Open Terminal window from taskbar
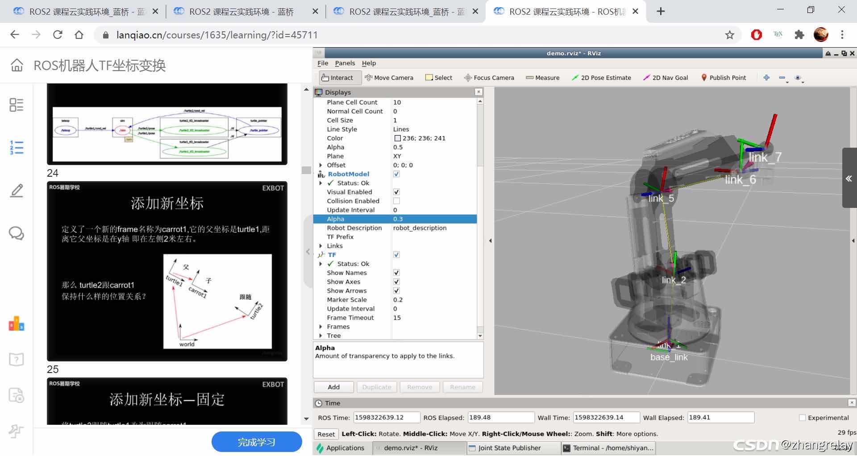The height and width of the screenshot is (456, 857). (608, 448)
